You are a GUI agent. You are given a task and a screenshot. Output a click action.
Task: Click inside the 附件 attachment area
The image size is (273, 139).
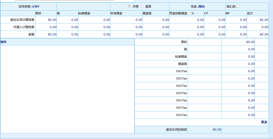[x=67, y=89]
